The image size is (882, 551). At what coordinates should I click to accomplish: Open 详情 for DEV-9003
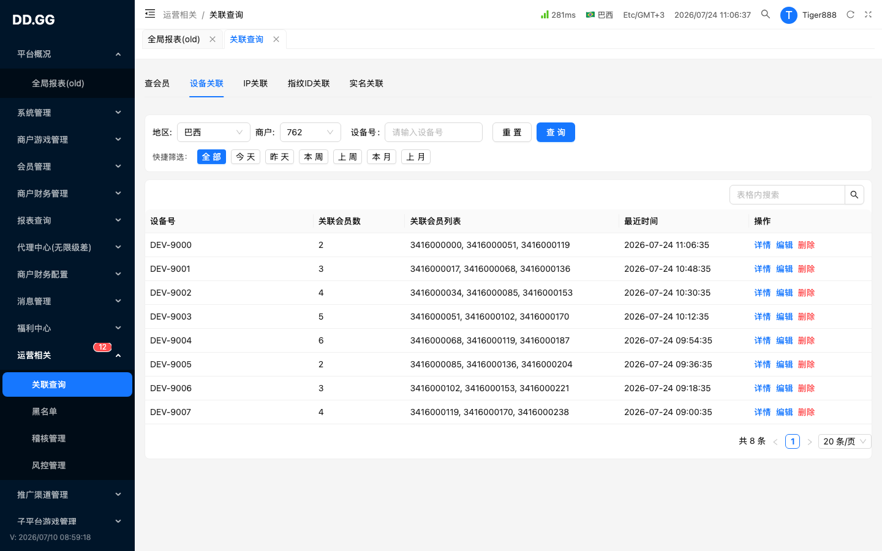(763, 317)
